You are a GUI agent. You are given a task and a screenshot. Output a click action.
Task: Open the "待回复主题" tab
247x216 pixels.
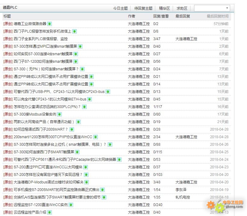[x=143, y=8]
